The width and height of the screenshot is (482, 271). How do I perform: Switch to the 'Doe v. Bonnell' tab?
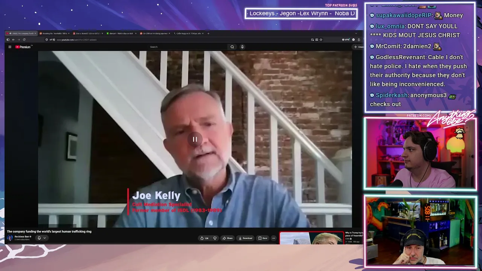87,33
